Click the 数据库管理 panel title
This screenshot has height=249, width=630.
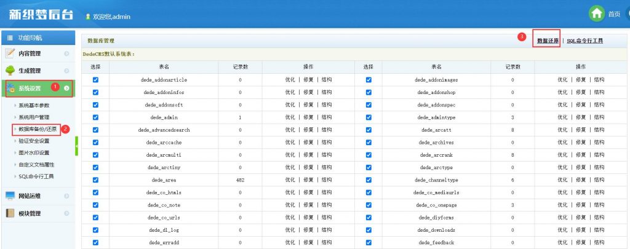(x=101, y=41)
